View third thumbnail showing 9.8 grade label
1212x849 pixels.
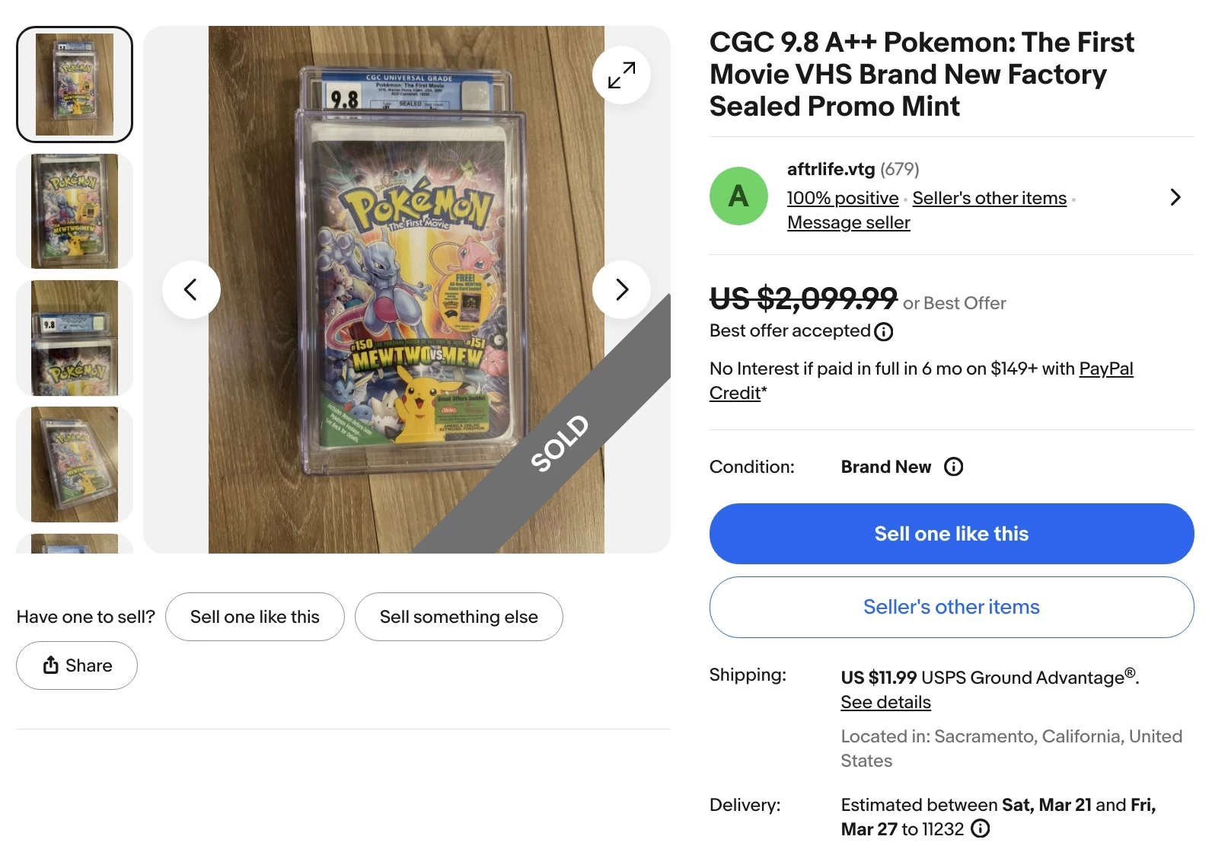tap(75, 337)
